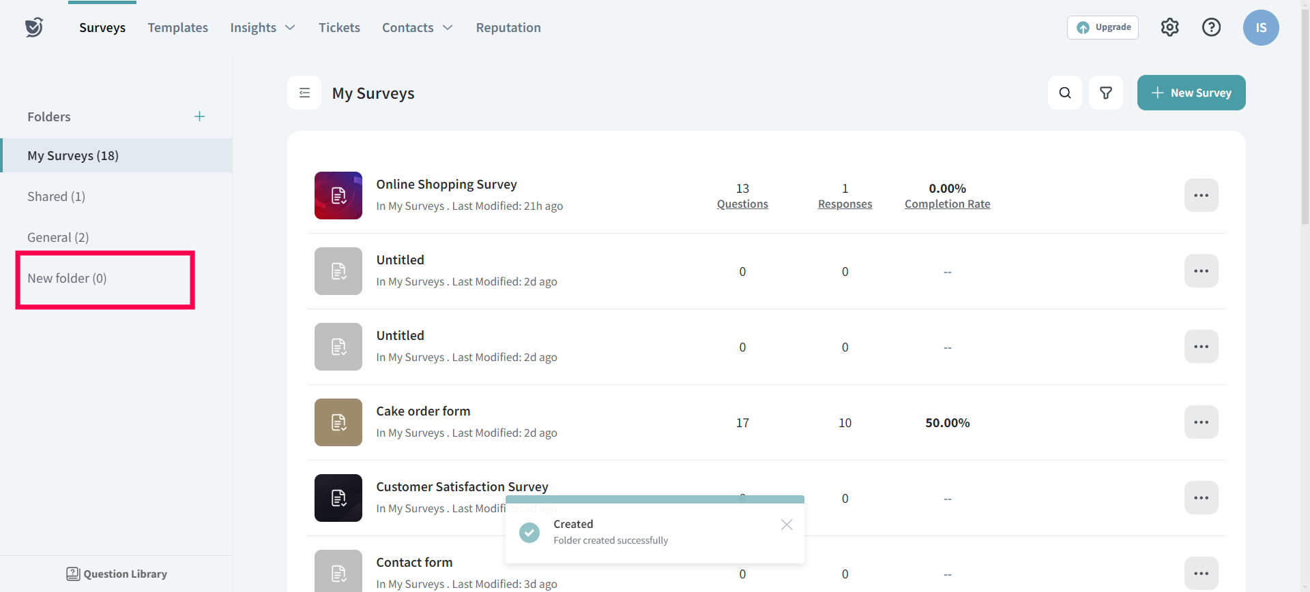Open the Question Library link
This screenshot has height=592, width=1310.
pyautogui.click(x=117, y=574)
